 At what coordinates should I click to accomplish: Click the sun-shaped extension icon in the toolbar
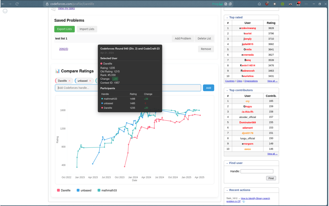[x=275, y=4]
